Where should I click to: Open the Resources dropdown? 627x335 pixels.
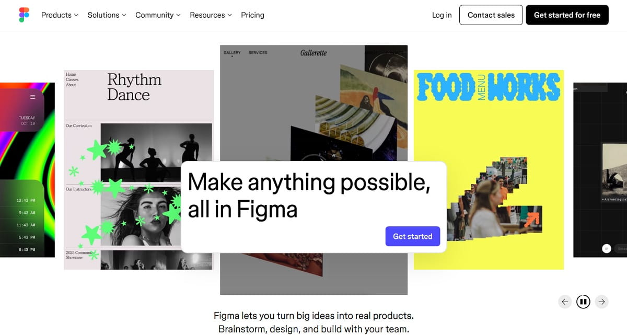[x=211, y=15]
